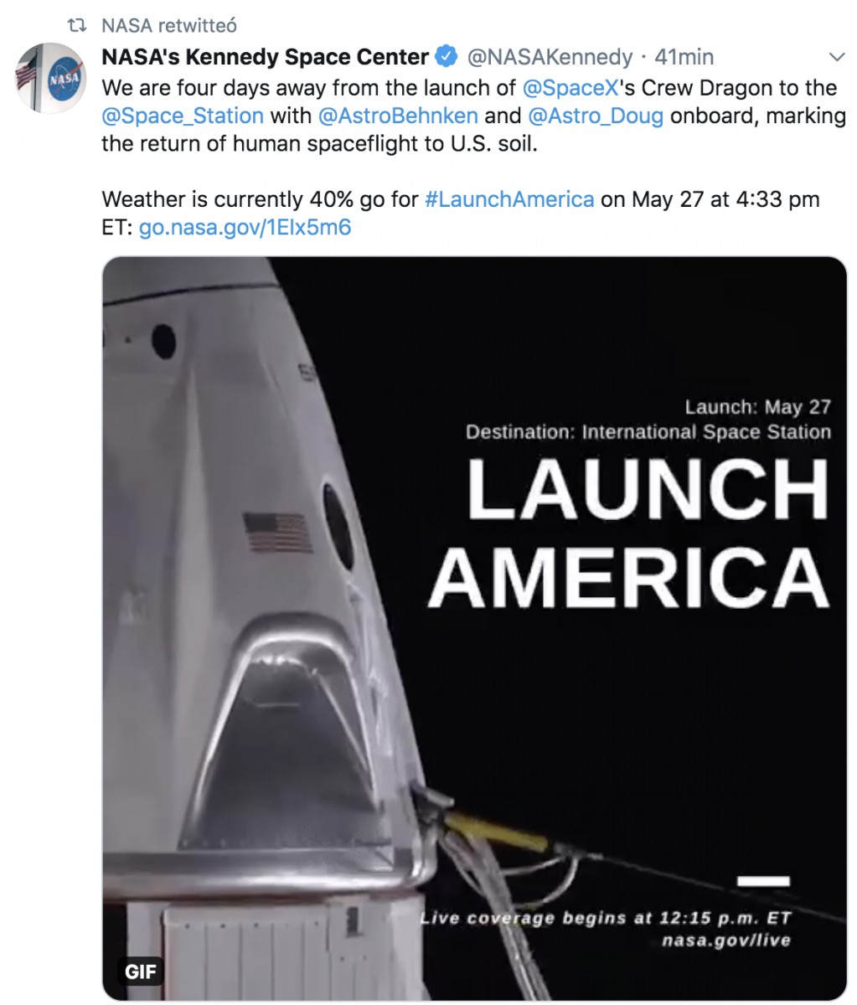857x1005 pixels.
Task: Open the 41min timestamp link
Action: click(x=684, y=57)
